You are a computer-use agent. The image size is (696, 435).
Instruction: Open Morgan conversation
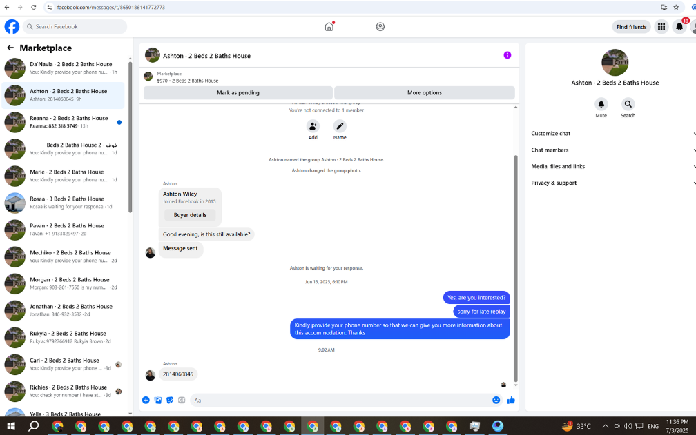pyautogui.click(x=63, y=283)
